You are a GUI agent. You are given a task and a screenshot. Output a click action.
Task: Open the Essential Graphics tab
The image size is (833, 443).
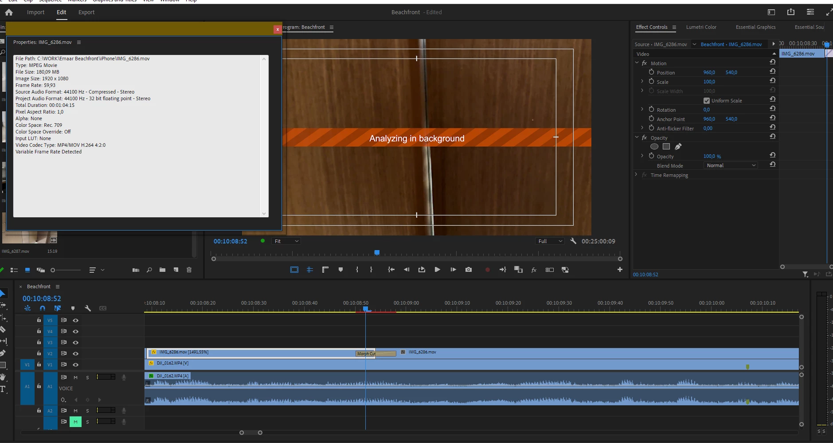[x=756, y=27]
